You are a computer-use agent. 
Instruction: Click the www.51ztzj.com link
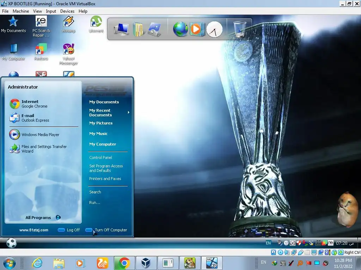click(x=34, y=230)
